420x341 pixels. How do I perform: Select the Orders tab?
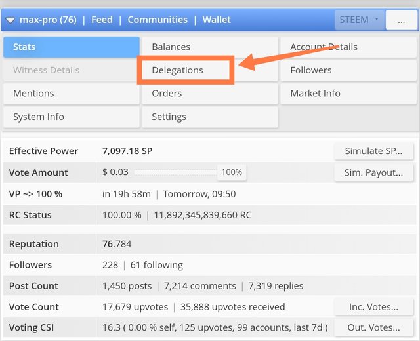pos(210,94)
